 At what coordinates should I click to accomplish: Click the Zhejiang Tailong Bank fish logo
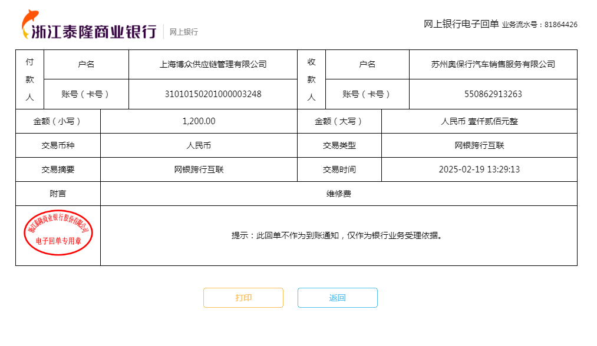pyautogui.click(x=29, y=24)
